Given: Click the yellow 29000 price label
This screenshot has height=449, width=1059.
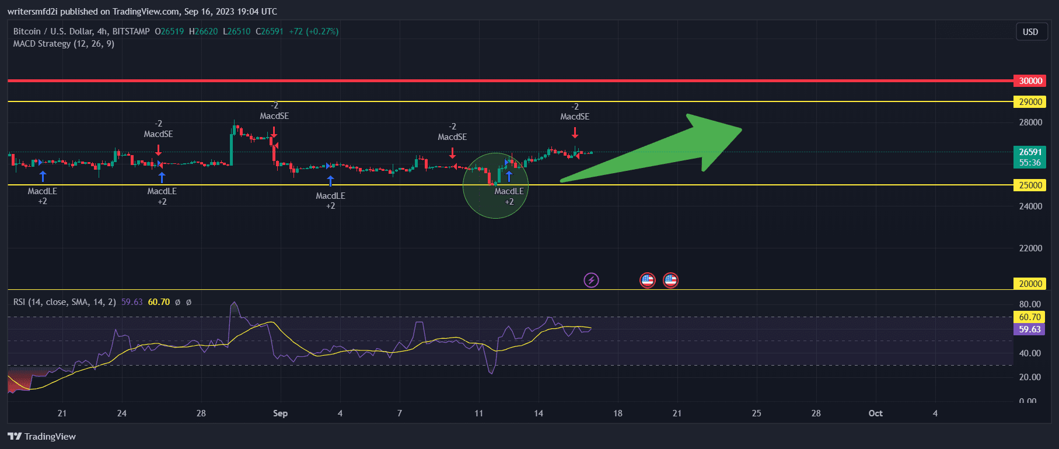Looking at the screenshot, I should [x=1030, y=102].
